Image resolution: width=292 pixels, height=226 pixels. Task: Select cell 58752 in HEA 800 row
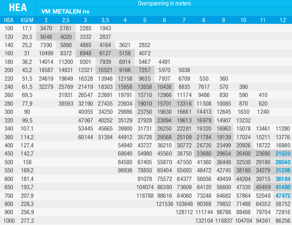point(283,204)
